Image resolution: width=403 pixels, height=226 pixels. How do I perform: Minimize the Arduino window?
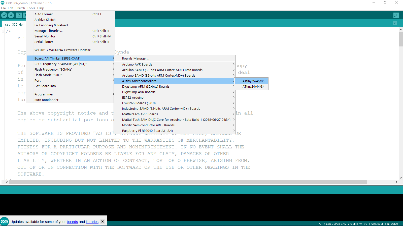374,3
